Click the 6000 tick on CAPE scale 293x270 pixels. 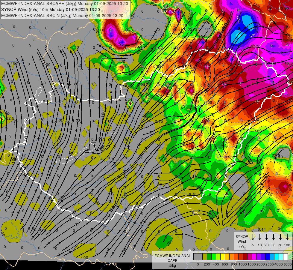click(x=287, y=264)
